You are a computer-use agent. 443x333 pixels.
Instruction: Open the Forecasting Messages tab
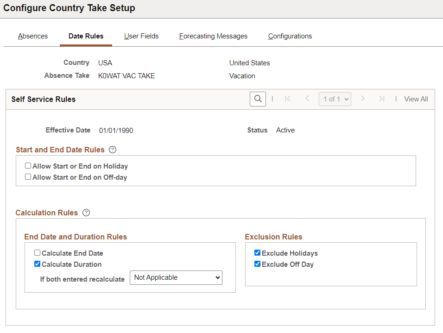click(x=213, y=36)
